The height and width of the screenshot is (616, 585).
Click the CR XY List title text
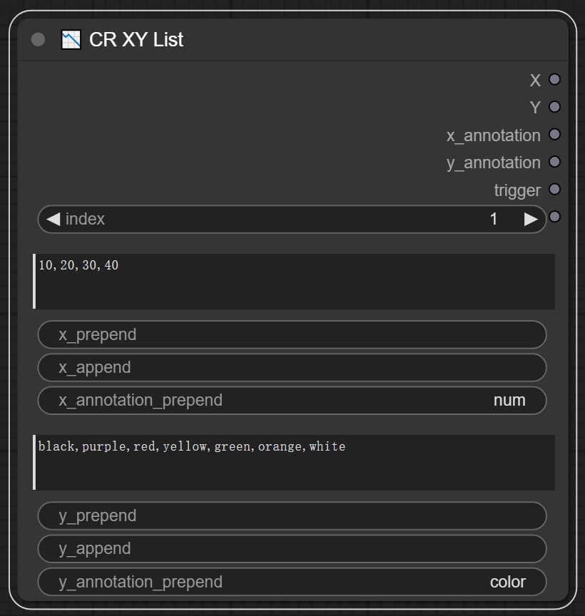click(136, 40)
